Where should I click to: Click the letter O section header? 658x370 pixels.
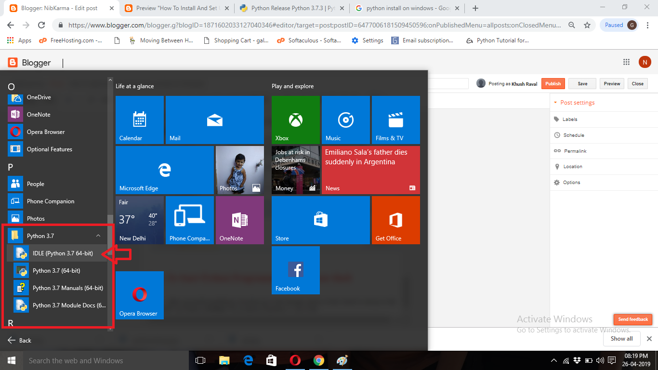coord(12,87)
